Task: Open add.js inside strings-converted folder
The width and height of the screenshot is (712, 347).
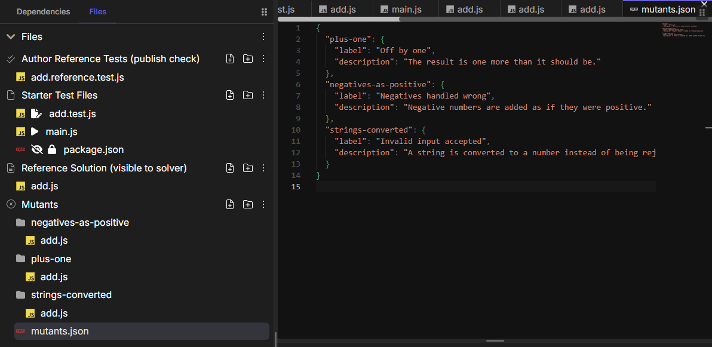Action: pos(54,314)
